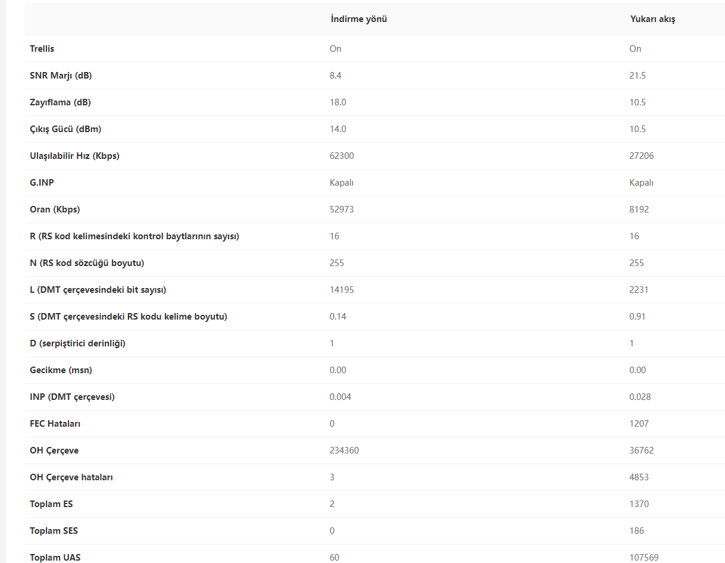Click upstream Oran value 8192
725x563 pixels.
pyautogui.click(x=639, y=209)
